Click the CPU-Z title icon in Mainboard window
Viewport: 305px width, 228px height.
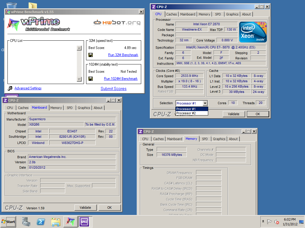coord(5,100)
